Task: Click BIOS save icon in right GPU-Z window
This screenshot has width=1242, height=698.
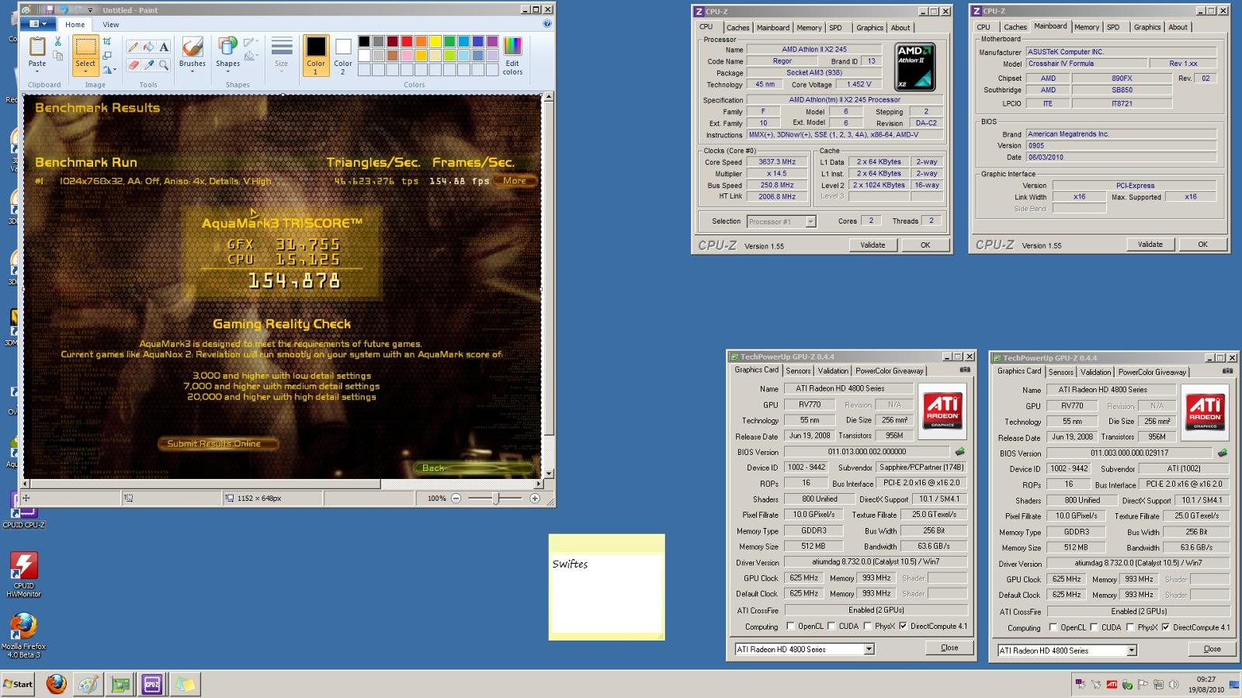Action: (x=1223, y=453)
